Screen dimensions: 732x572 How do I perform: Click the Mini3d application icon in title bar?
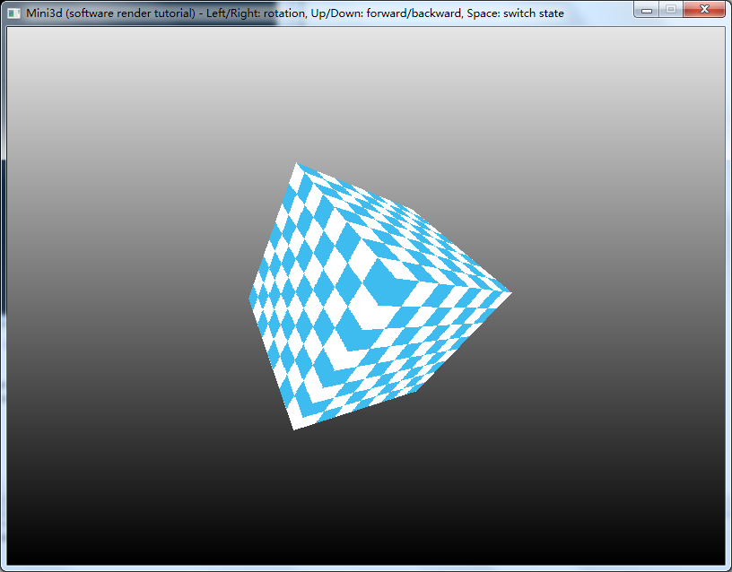click(x=13, y=13)
